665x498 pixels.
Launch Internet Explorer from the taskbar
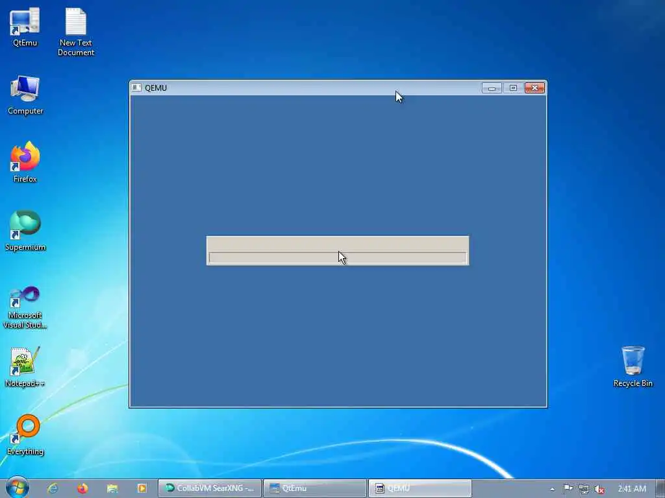(x=53, y=488)
